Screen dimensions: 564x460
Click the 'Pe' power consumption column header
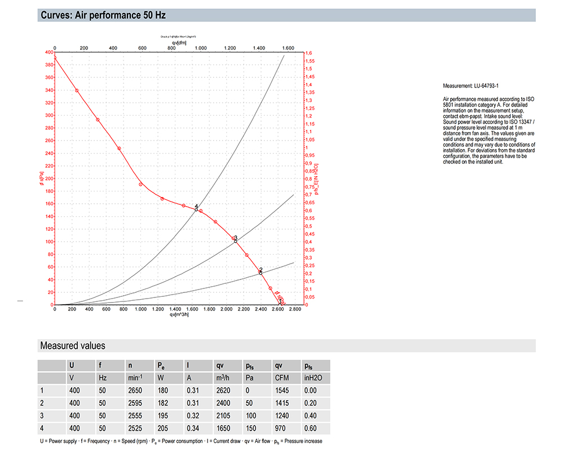(160, 365)
